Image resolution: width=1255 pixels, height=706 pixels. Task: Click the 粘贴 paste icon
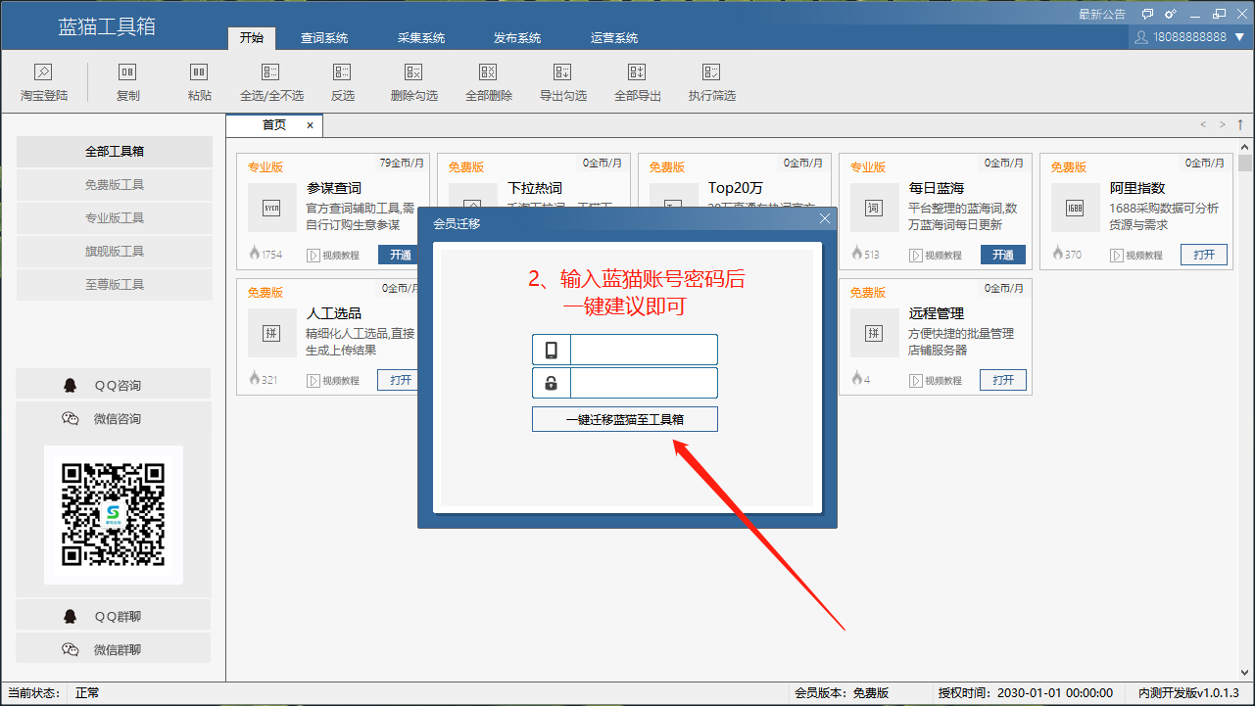(x=199, y=72)
